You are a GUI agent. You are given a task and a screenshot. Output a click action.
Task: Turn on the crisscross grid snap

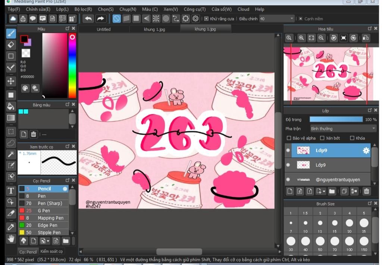(x=136, y=19)
